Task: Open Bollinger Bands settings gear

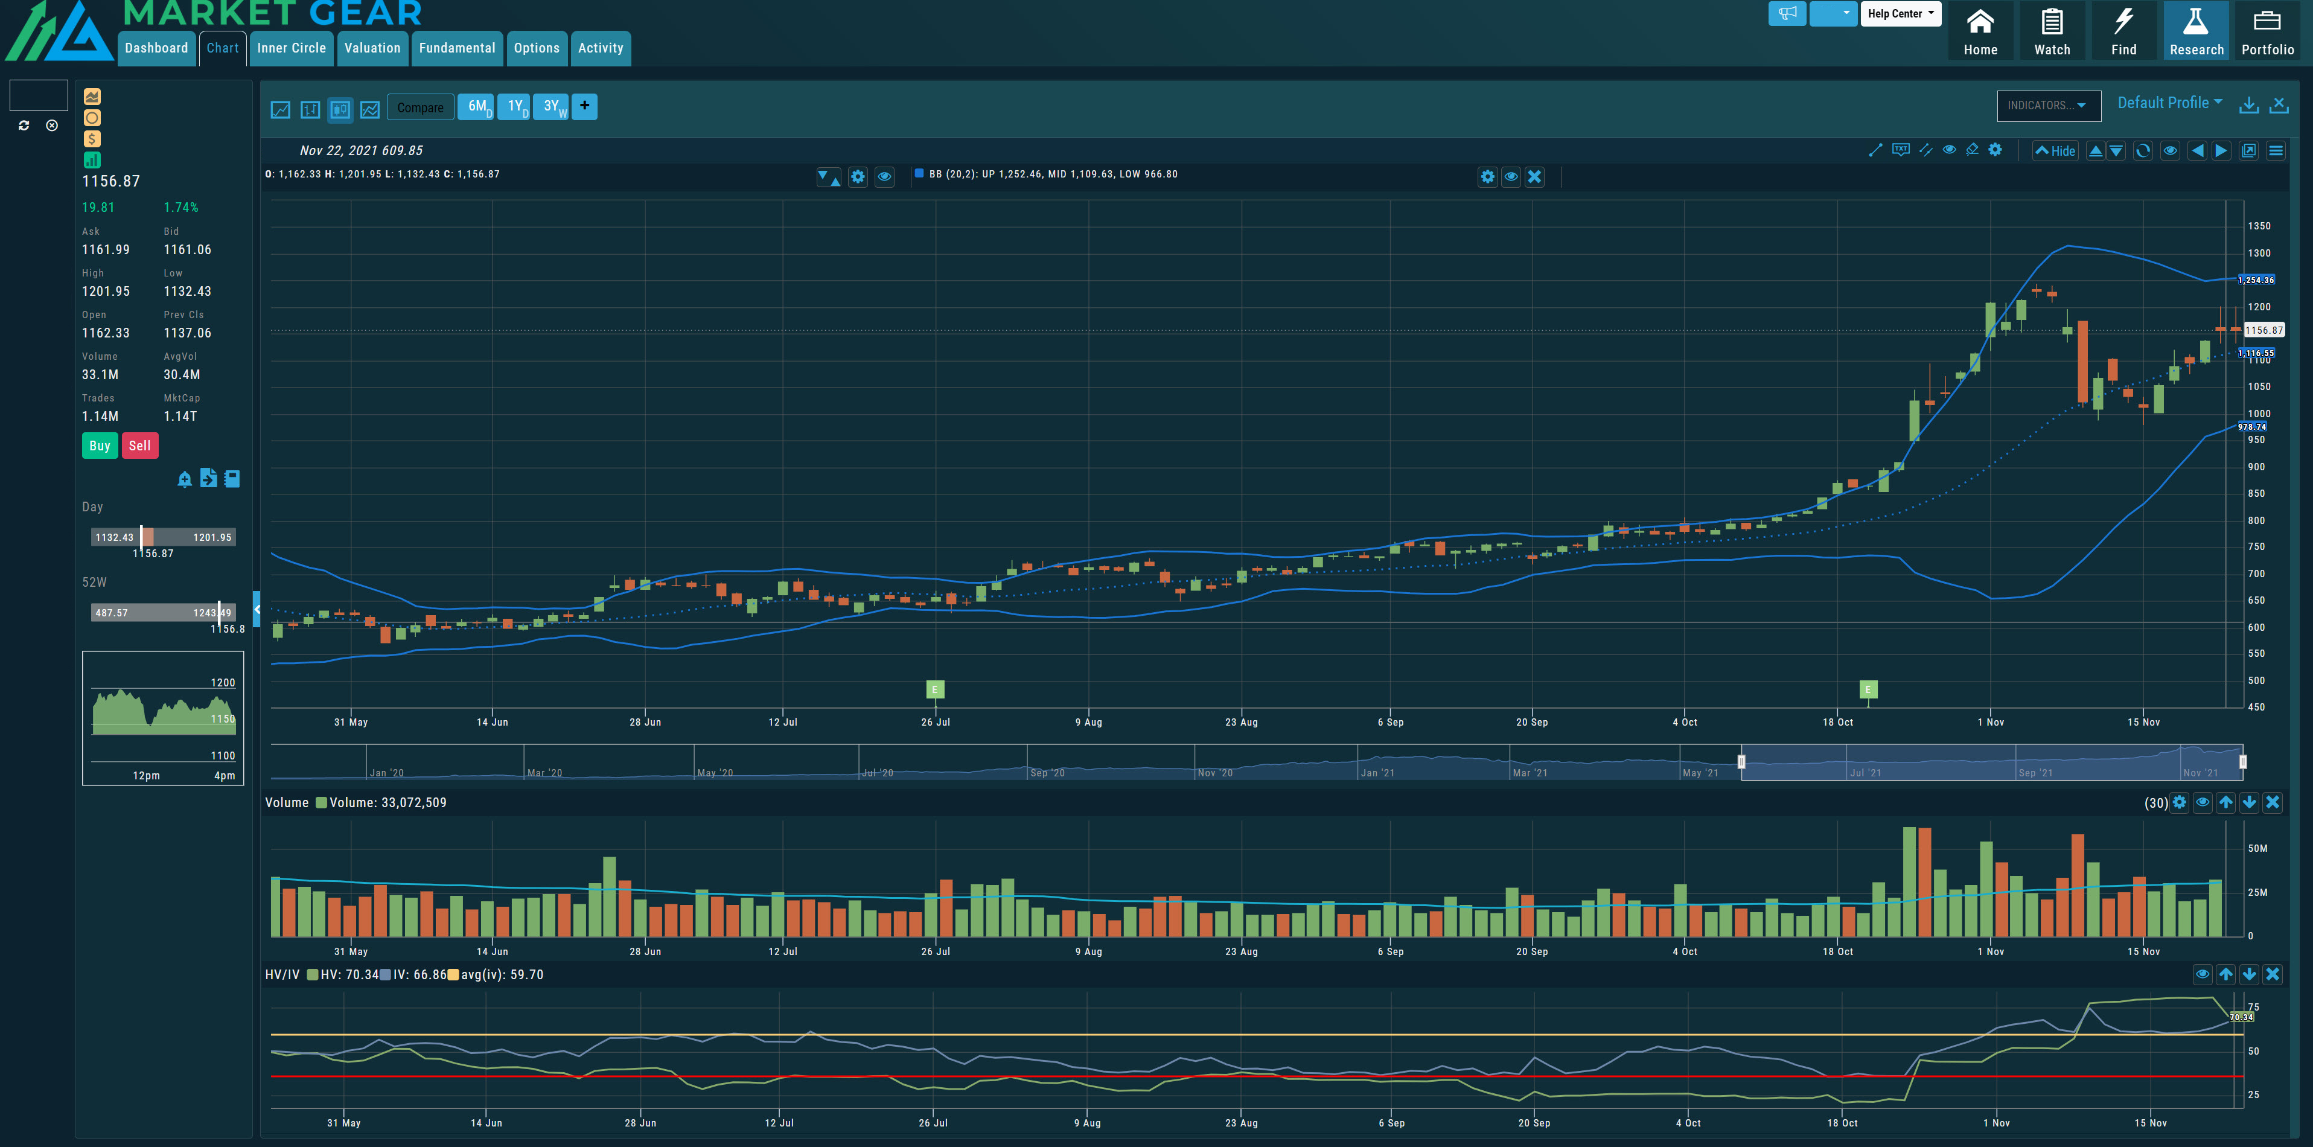Action: coord(1488,177)
